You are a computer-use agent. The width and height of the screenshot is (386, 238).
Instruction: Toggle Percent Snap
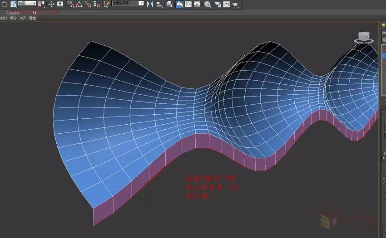pos(88,4)
